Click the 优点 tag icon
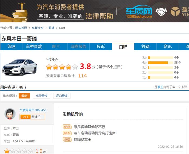 [x=67, y=127]
